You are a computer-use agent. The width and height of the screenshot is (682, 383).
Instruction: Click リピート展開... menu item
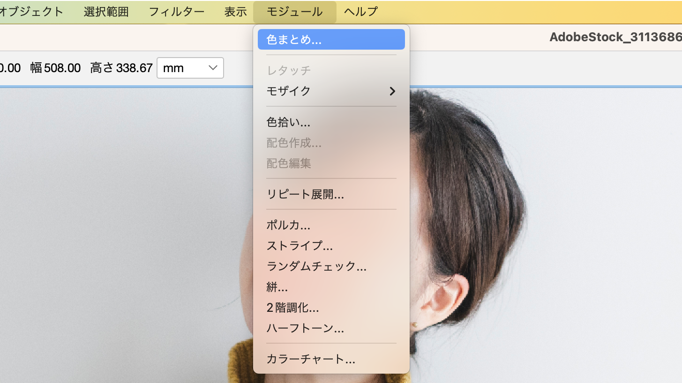(305, 194)
